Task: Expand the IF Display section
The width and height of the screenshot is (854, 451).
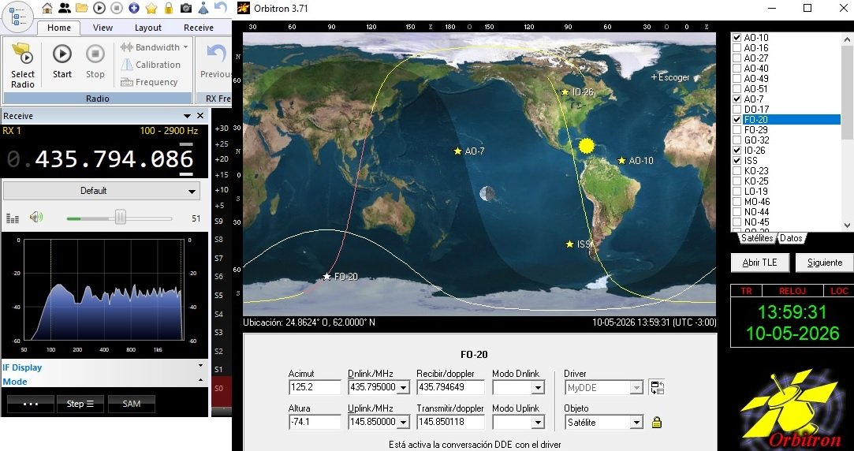Action: [200, 366]
